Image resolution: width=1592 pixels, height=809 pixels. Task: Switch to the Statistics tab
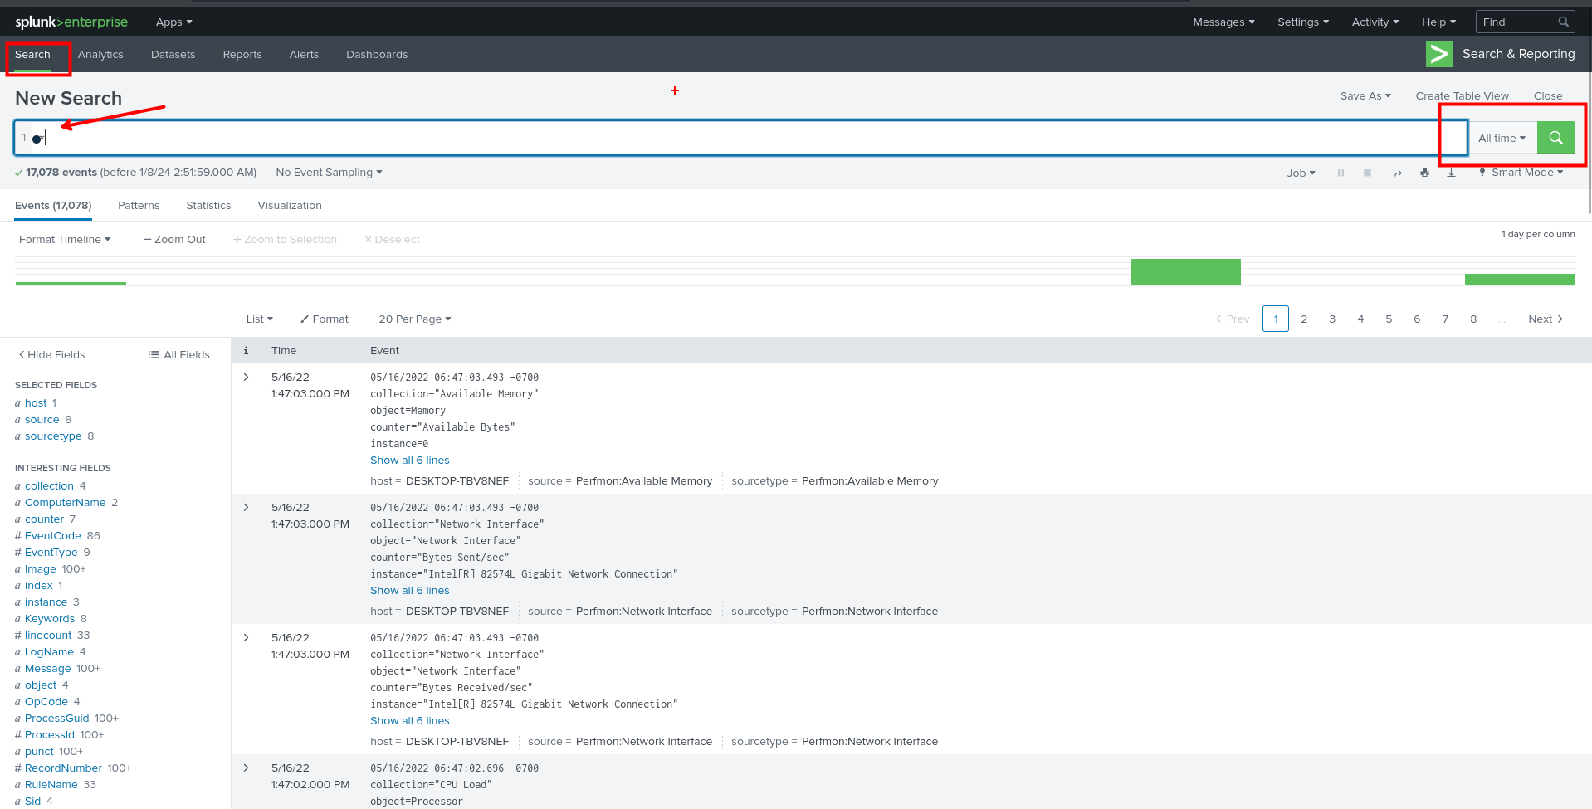coord(208,206)
